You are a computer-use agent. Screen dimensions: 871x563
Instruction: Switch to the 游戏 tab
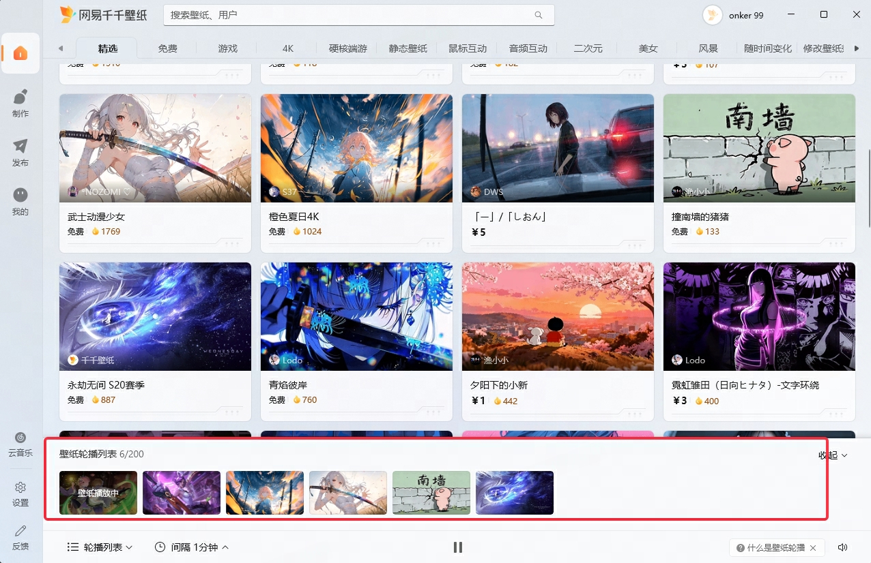227,48
